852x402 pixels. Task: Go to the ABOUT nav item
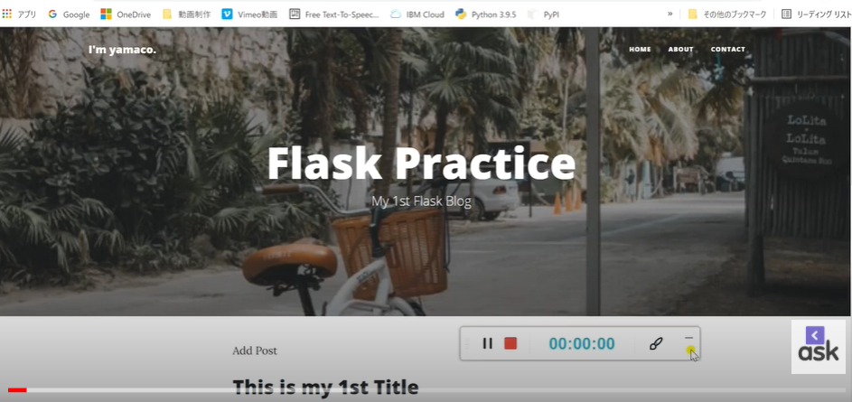681,50
